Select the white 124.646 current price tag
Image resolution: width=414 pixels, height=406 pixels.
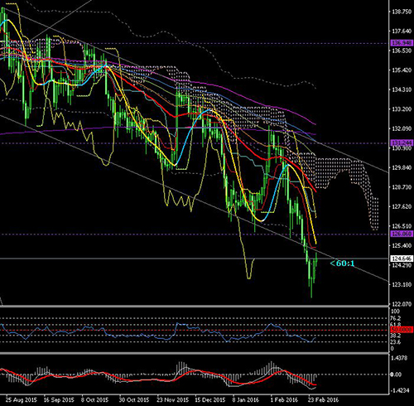pos(402,259)
